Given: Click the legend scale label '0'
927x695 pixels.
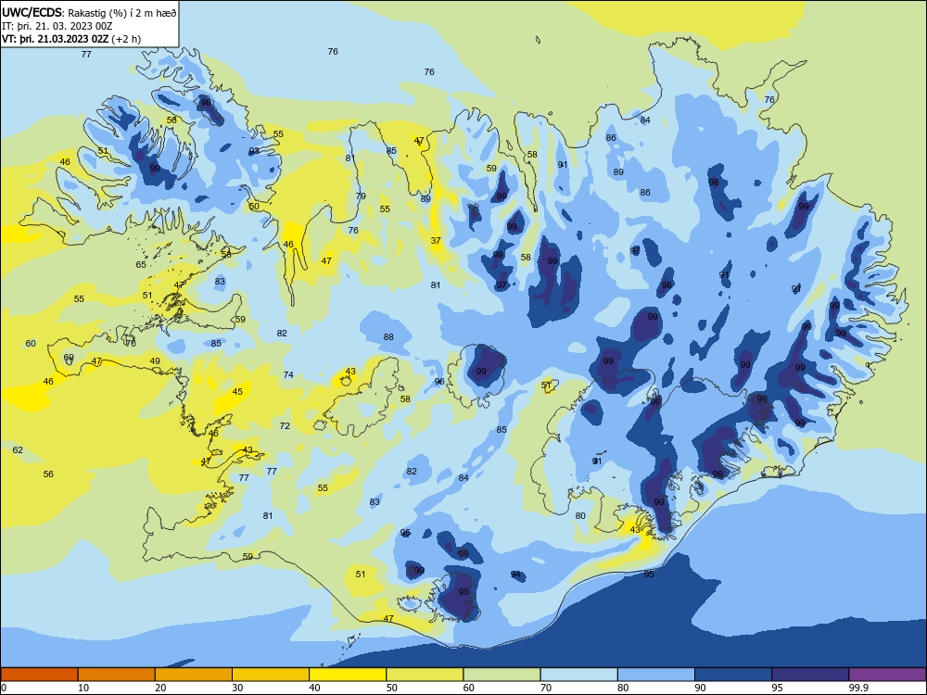Looking at the screenshot, I should (4, 688).
